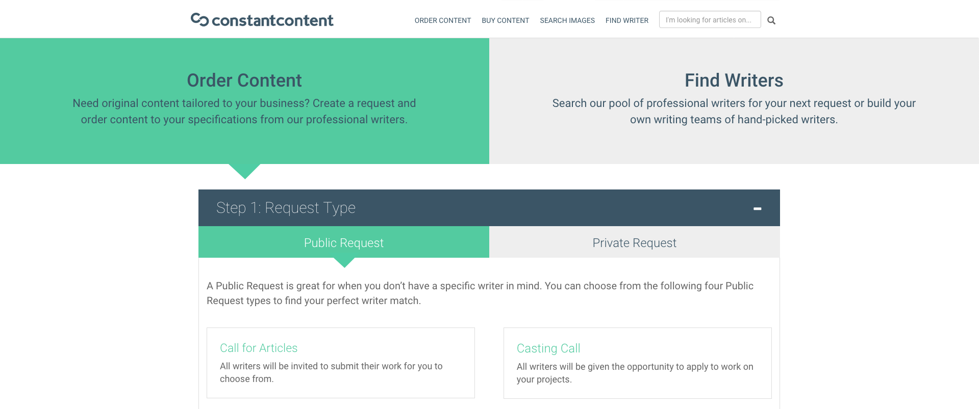Collapse the Step 1: Request Type section

click(757, 208)
